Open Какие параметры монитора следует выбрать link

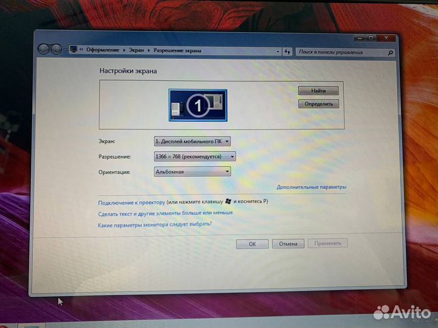[x=155, y=225]
